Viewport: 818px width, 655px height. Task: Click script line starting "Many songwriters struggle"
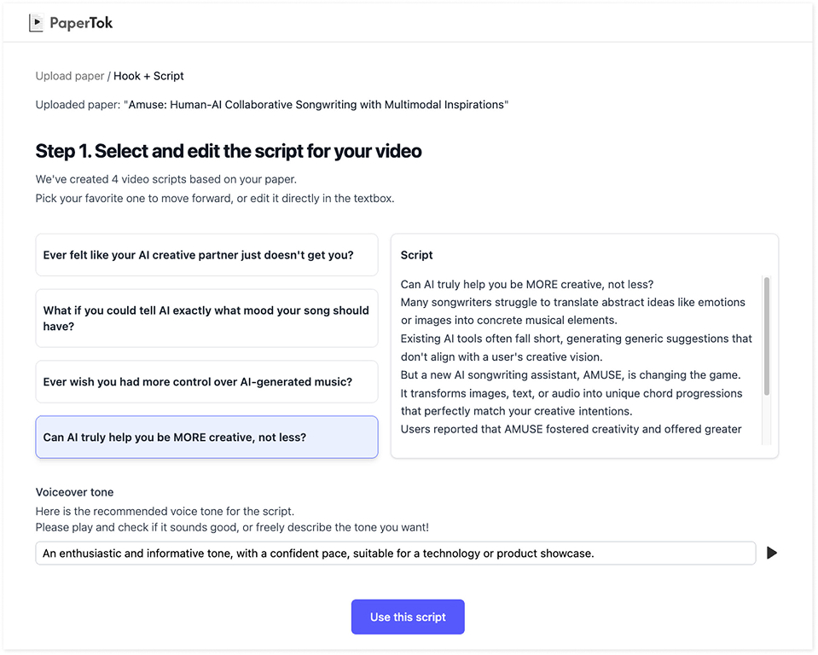point(572,302)
